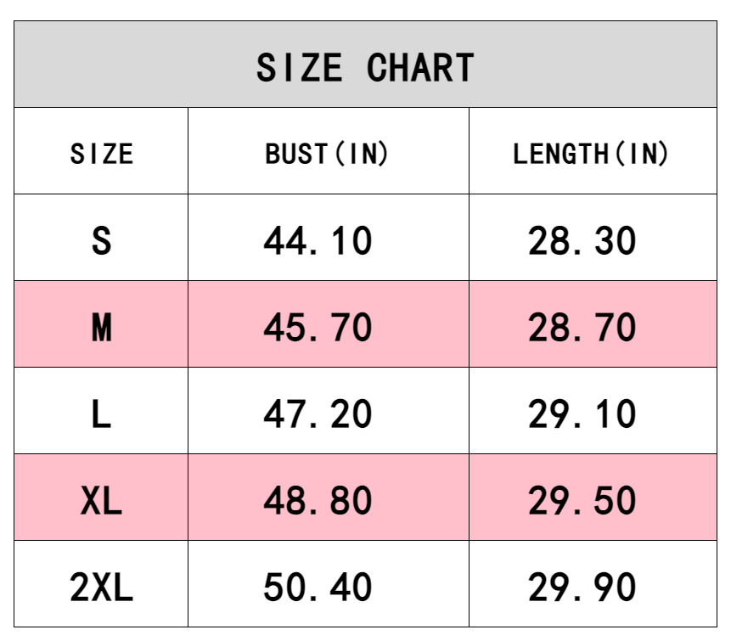
Task: Select bust value 44.10
Action: pyautogui.click(x=318, y=241)
